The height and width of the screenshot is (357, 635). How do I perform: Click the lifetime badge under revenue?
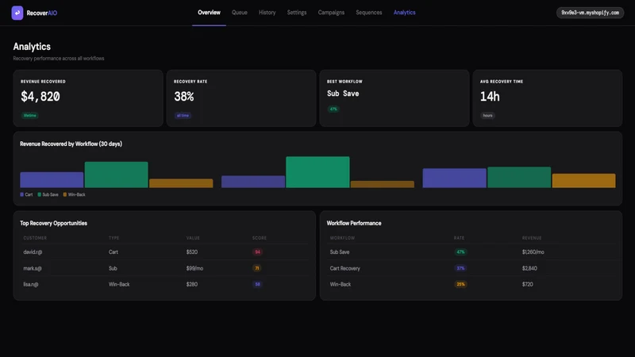pyautogui.click(x=29, y=115)
